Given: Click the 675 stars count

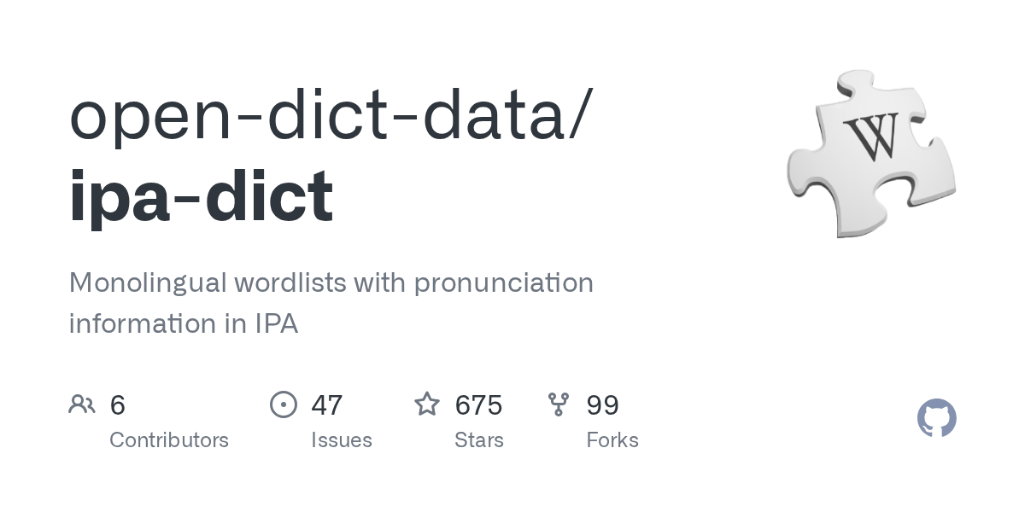Looking at the screenshot, I should (x=478, y=404).
